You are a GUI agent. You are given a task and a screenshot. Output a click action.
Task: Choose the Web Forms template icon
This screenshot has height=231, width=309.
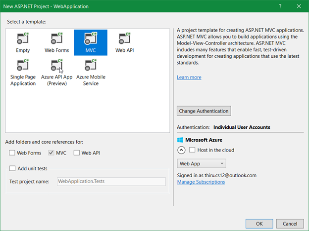click(x=57, y=38)
